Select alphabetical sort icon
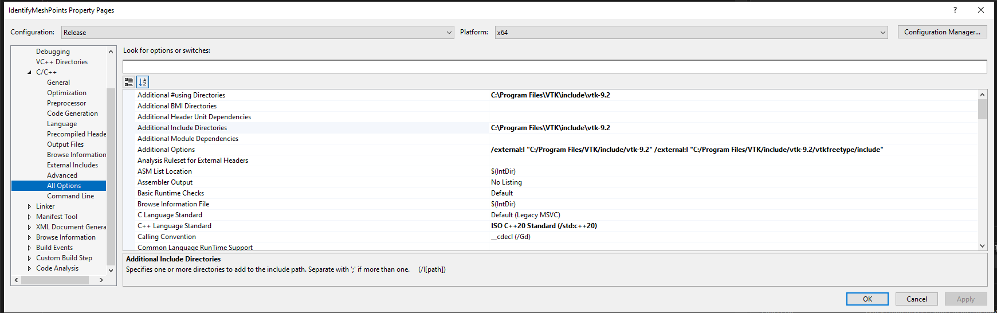 click(143, 82)
